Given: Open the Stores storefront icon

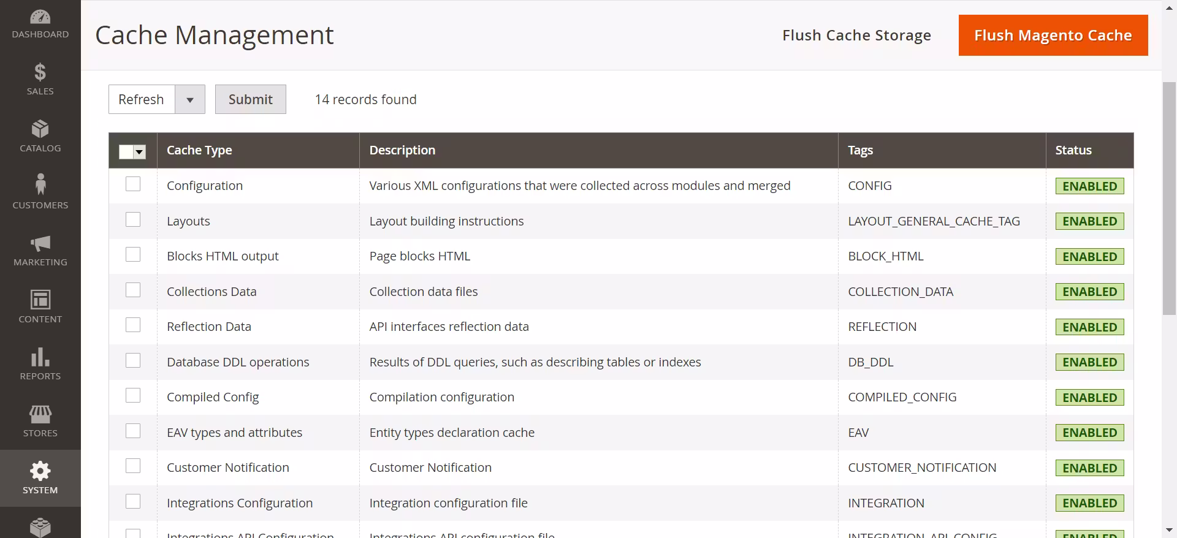Looking at the screenshot, I should click(40, 414).
